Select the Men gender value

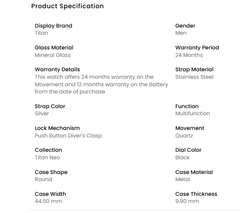181,33
